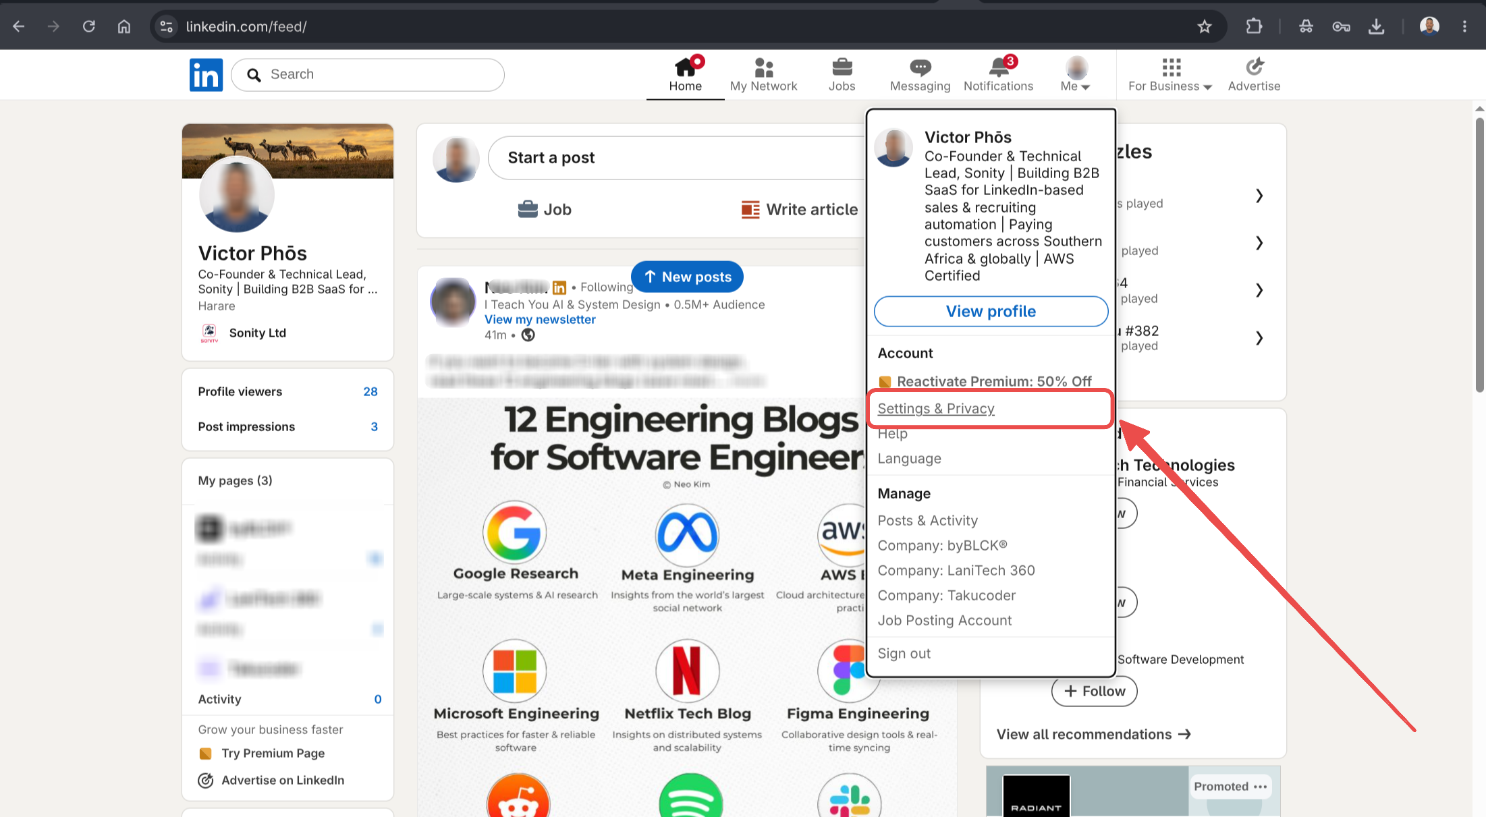Follow the recommended Software Development company

(x=1094, y=692)
